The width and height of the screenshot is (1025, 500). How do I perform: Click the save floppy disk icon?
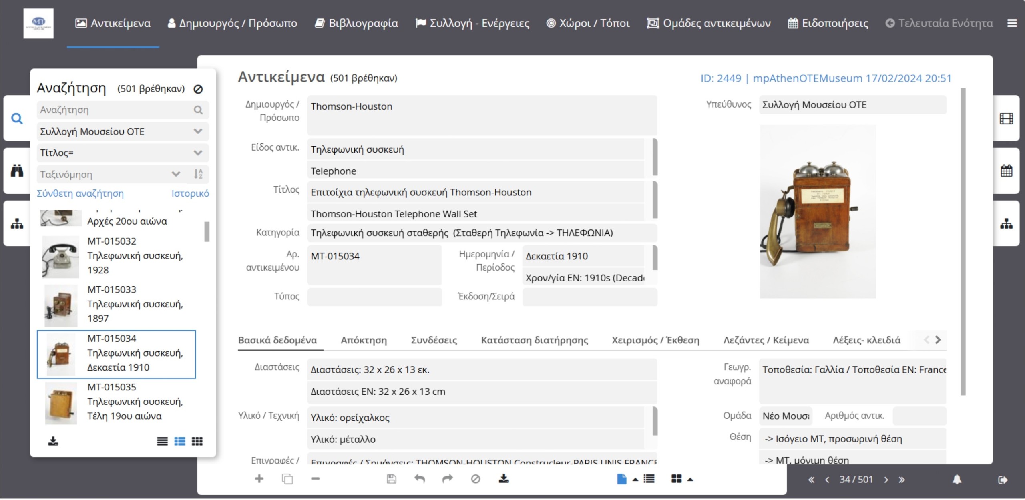pos(391,479)
